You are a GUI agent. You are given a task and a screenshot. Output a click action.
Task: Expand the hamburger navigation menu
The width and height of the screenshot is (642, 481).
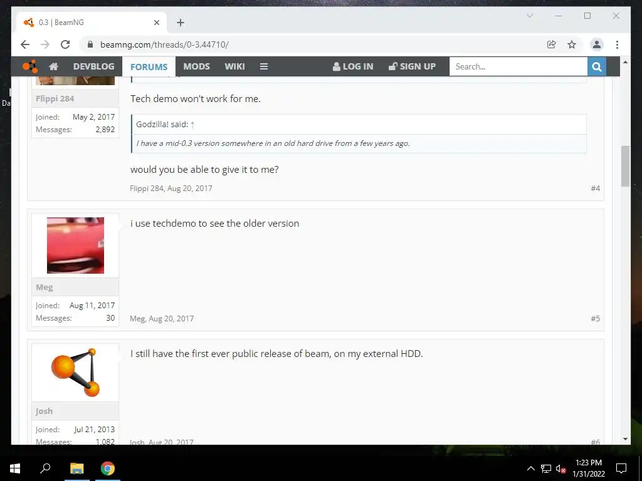(x=264, y=66)
